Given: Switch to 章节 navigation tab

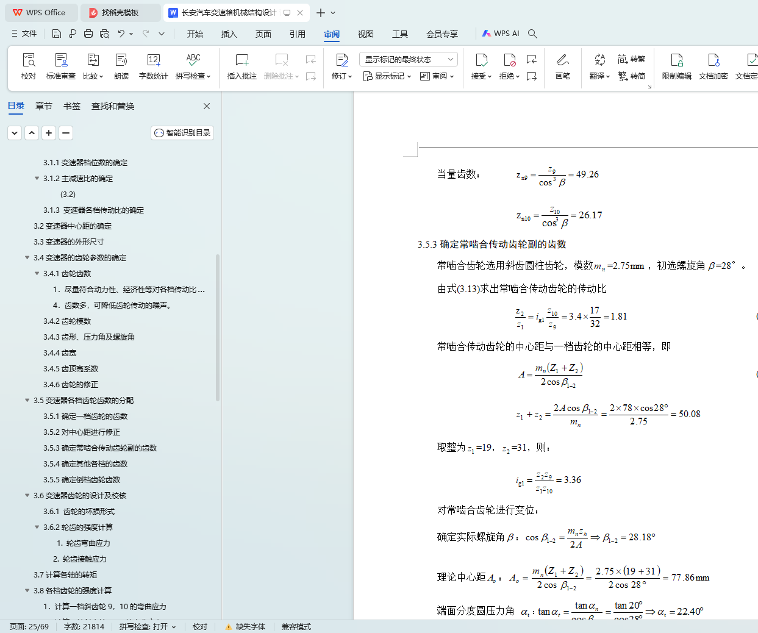Looking at the screenshot, I should click(x=44, y=106).
